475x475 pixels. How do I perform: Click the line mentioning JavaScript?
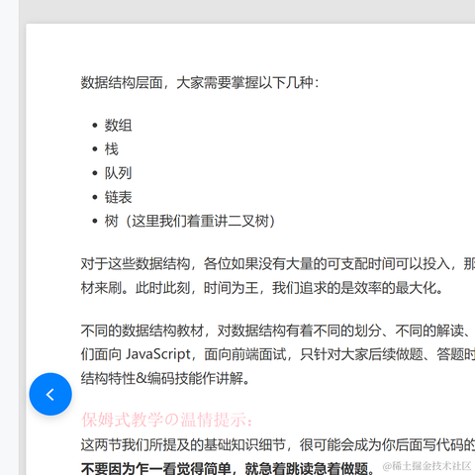click(278, 354)
